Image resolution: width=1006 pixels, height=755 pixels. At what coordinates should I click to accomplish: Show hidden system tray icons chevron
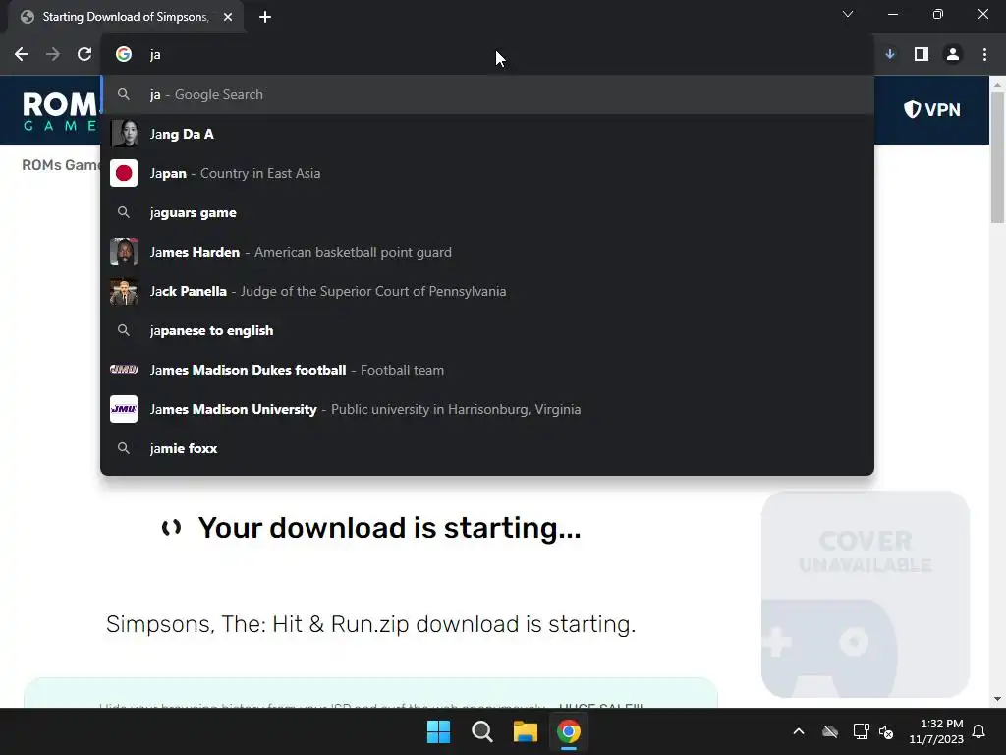coord(799,731)
